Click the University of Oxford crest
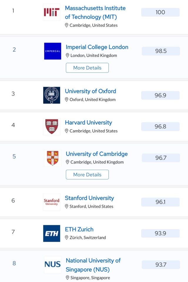Image resolution: width=188 pixels, height=282 pixels. [51, 95]
